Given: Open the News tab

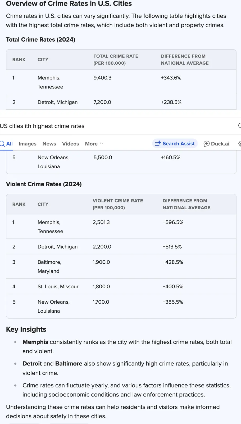Looking at the screenshot, I should tap(49, 144).
